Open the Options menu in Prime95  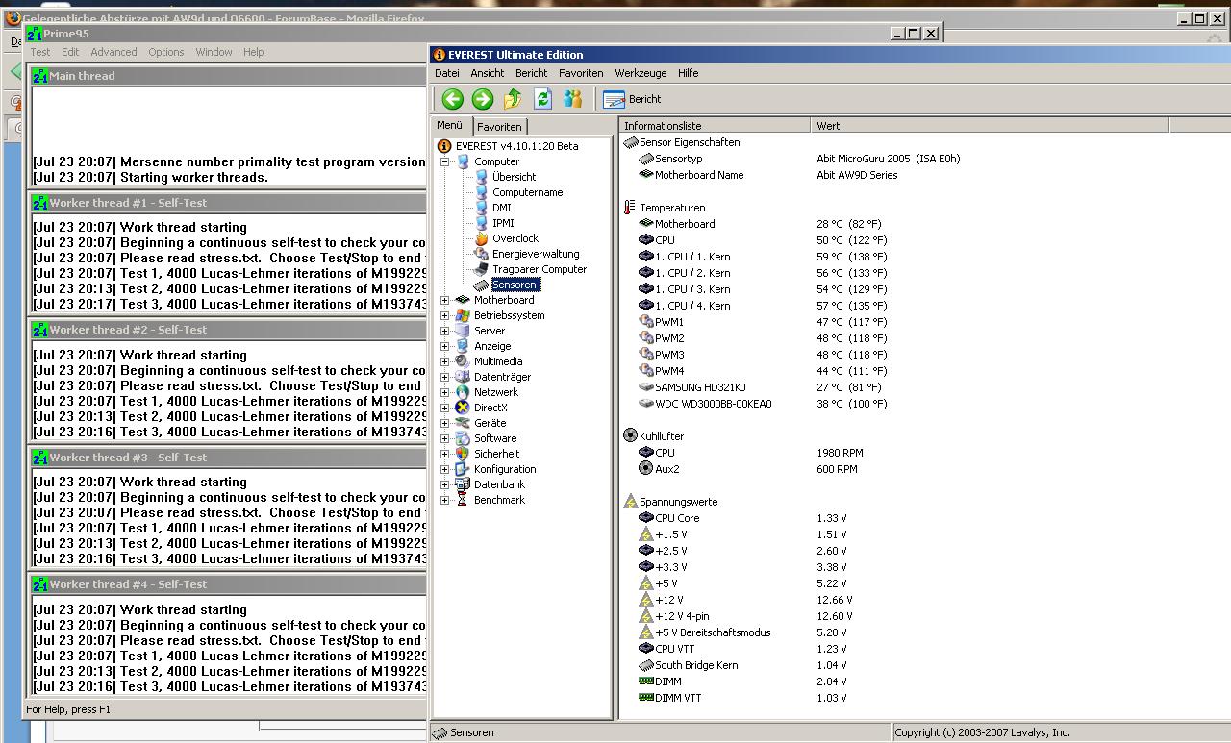(x=165, y=52)
